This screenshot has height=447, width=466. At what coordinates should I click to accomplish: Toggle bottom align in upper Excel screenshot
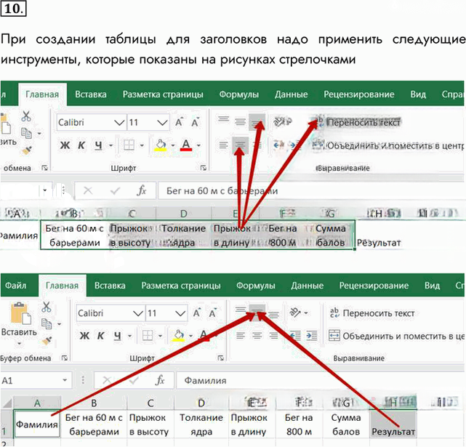(257, 122)
